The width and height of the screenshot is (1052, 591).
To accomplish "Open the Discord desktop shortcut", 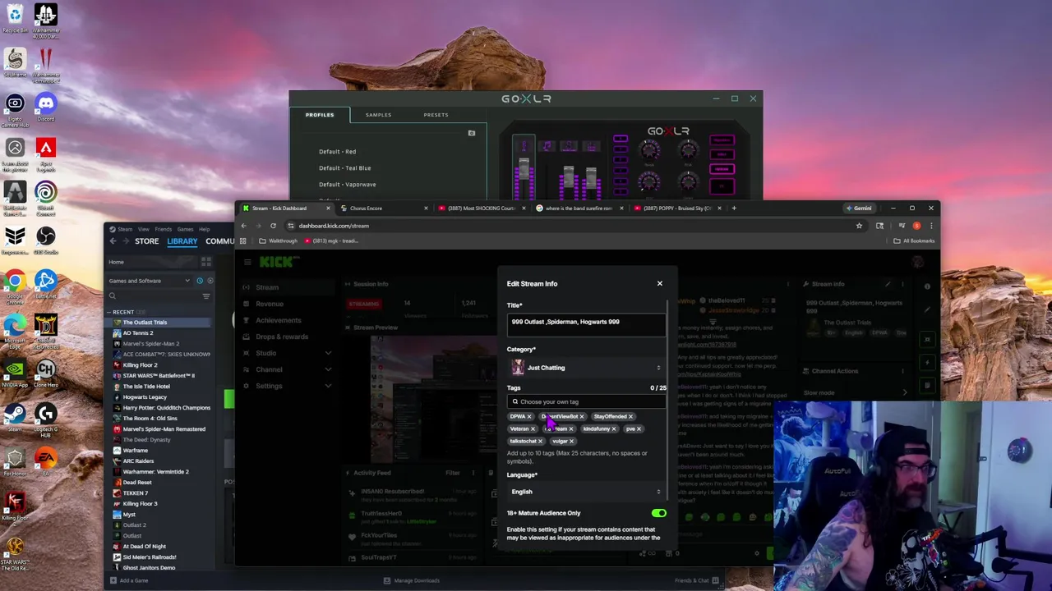I will [x=45, y=108].
